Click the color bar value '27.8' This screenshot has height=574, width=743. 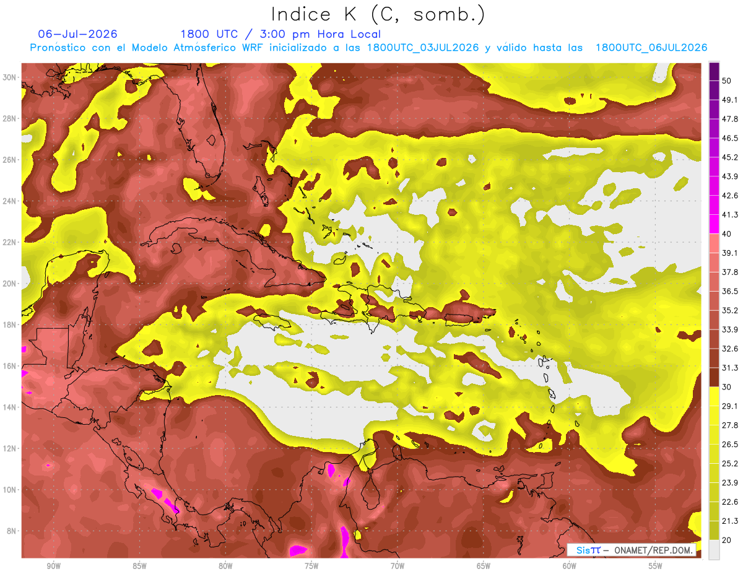coord(730,425)
